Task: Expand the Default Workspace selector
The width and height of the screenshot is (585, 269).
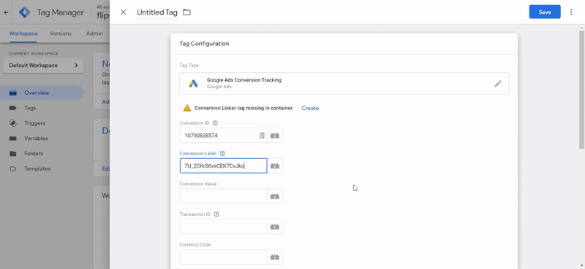Action: tap(43, 66)
